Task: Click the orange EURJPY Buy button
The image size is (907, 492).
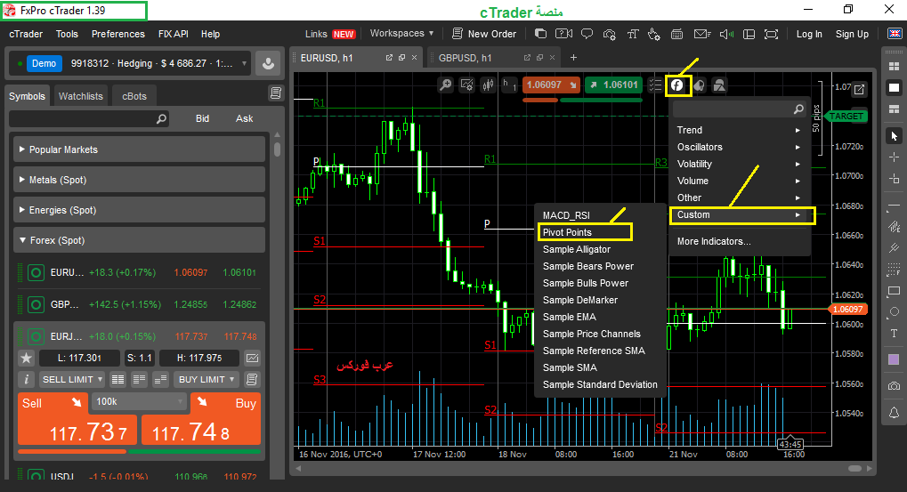Action: click(201, 419)
